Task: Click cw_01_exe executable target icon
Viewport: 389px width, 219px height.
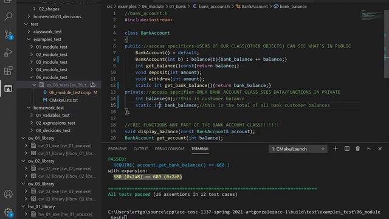Action: click(33, 145)
